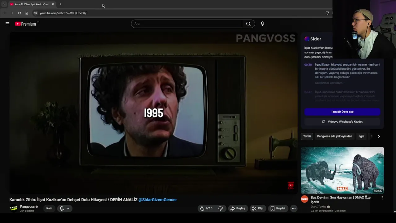396x223 pixels.
Task: Select Pangvoss adlı yükleyiciden chip
Action: coord(334,136)
